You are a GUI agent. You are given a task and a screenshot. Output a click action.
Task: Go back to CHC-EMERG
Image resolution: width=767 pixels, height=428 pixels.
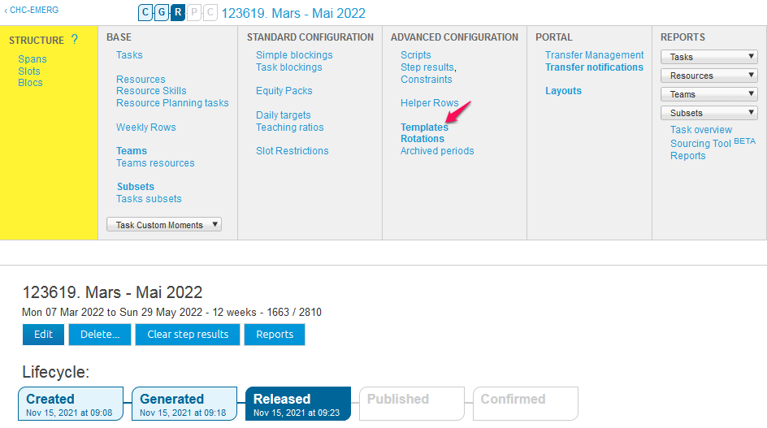click(32, 10)
